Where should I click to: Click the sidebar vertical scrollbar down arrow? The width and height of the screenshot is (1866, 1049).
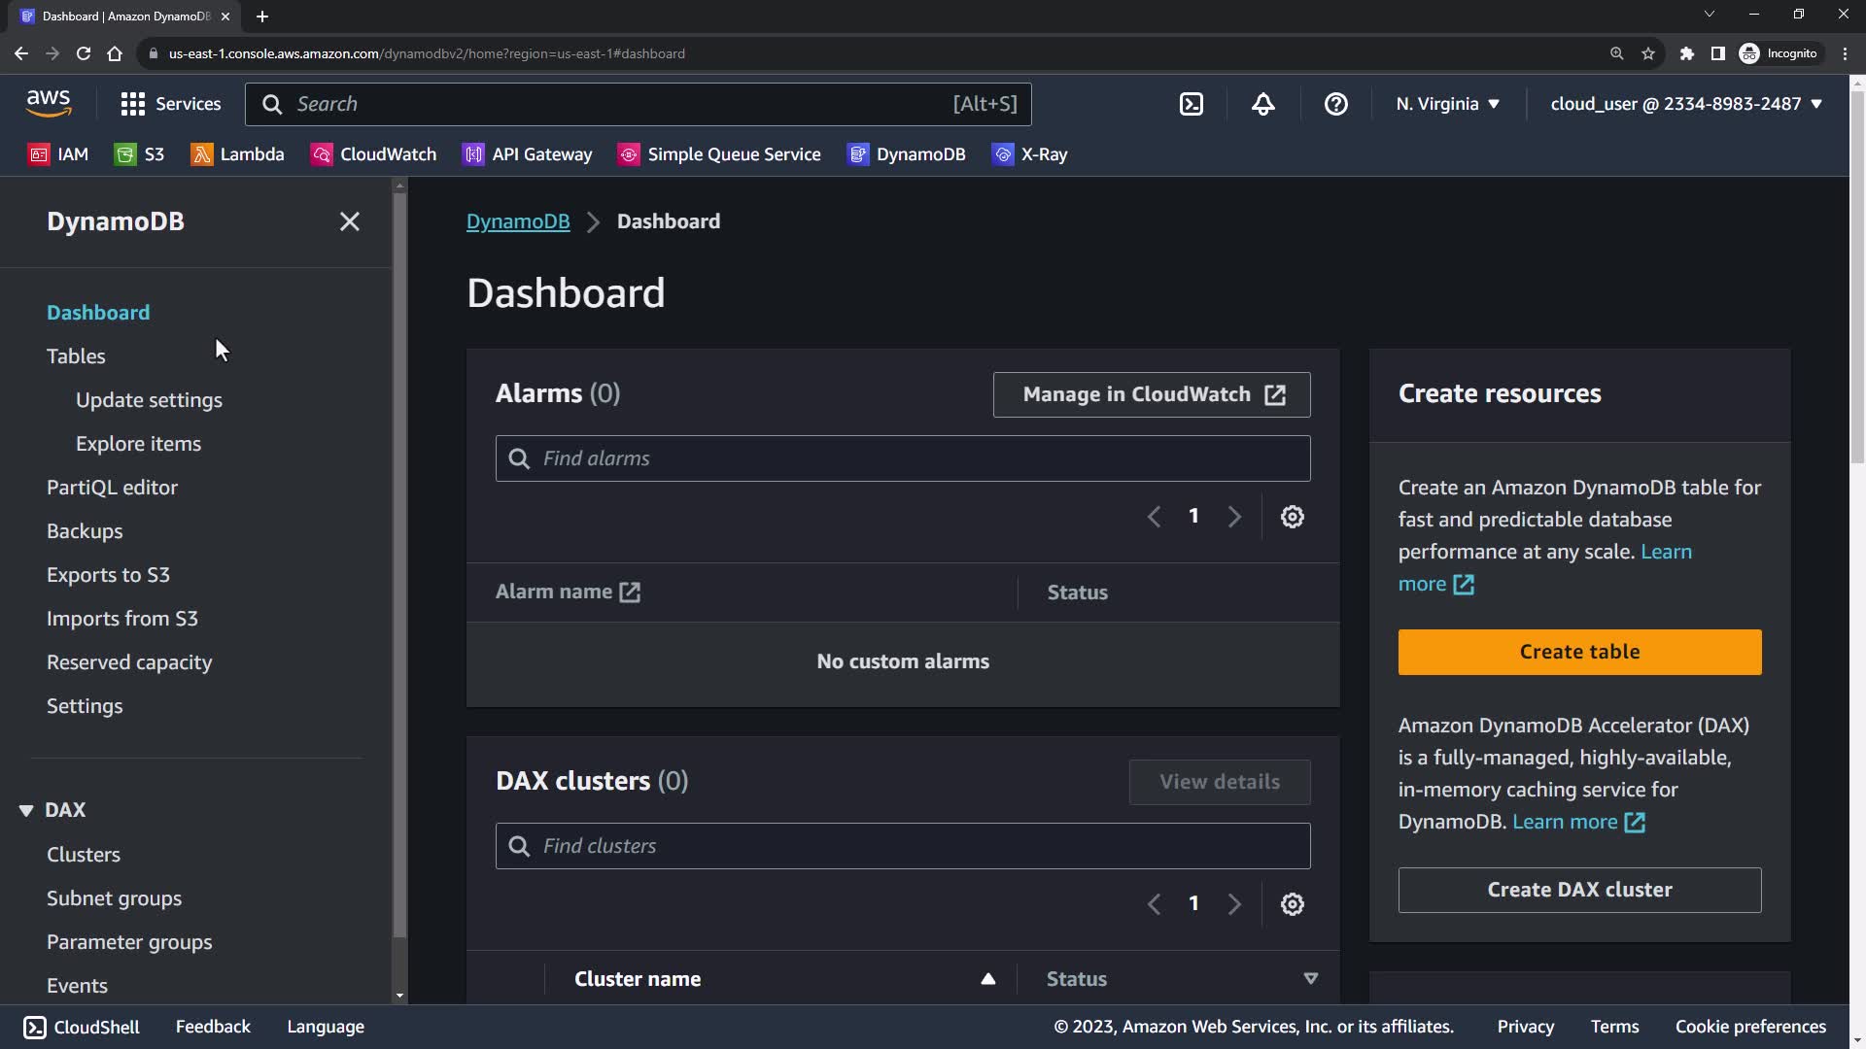[399, 996]
